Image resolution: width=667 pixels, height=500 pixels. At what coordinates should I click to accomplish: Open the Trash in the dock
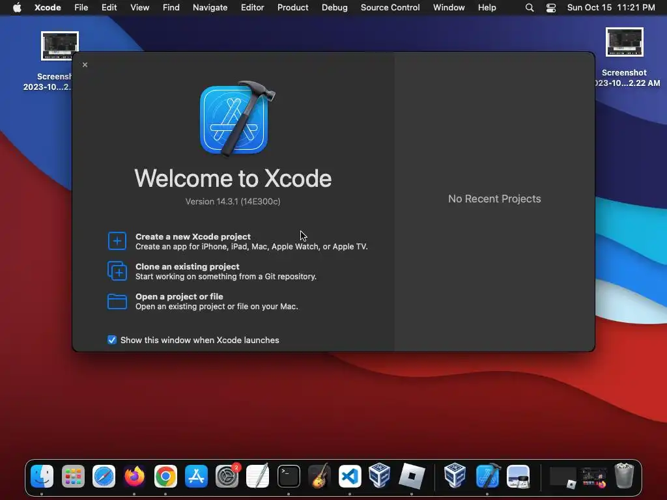point(624,475)
